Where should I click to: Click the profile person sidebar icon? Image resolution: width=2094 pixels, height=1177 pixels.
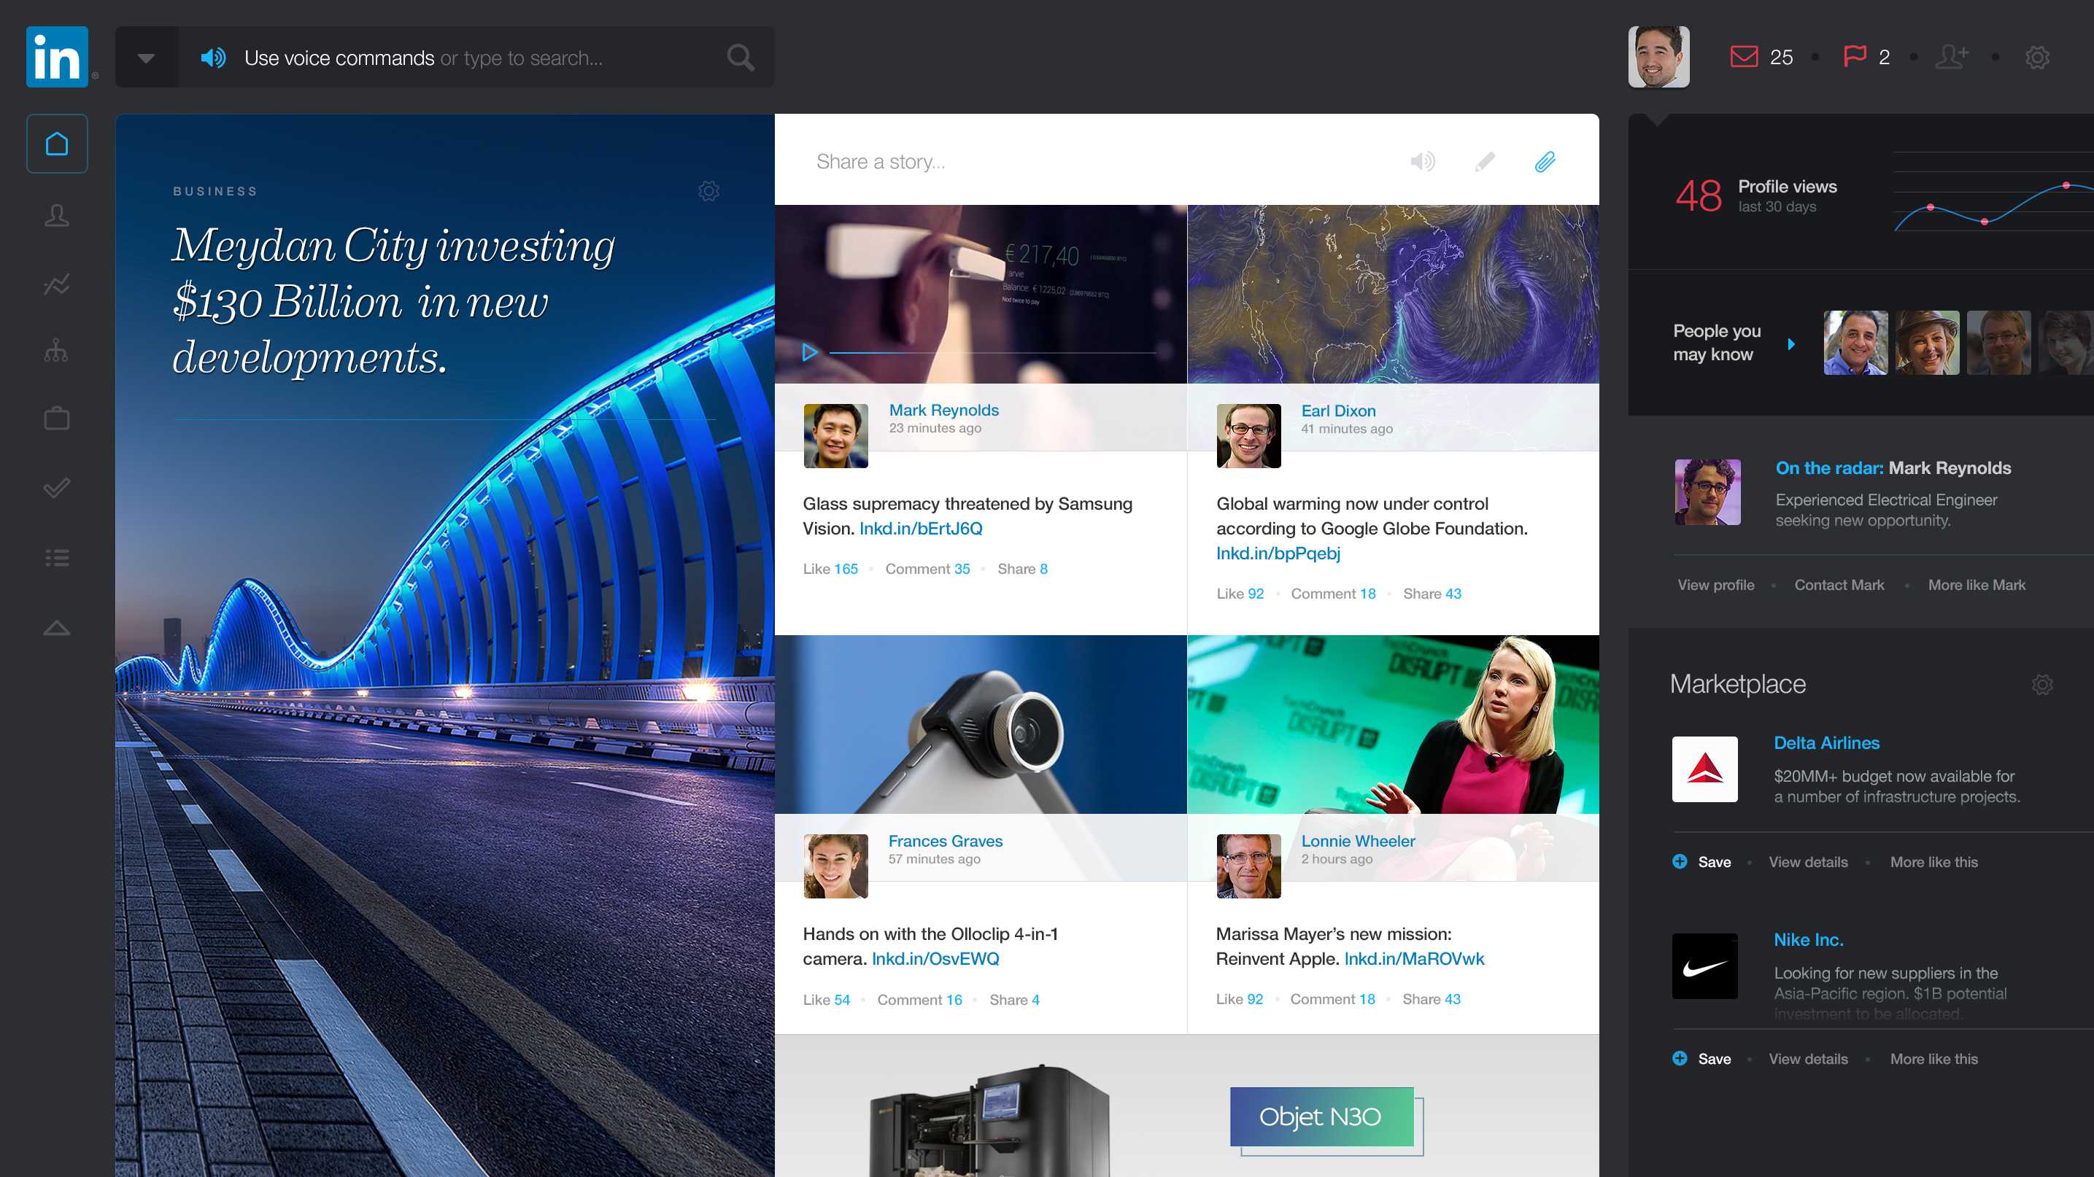(x=57, y=215)
